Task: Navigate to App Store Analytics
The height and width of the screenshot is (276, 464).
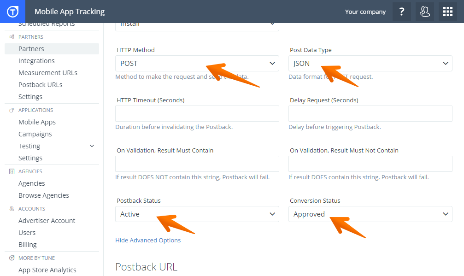Action: tap(47, 270)
